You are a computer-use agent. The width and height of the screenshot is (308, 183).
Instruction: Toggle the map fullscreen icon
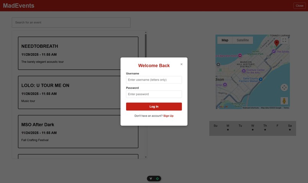[x=284, y=40]
